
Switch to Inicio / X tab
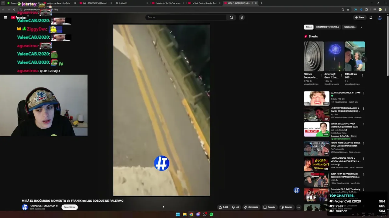[x=131, y=3]
